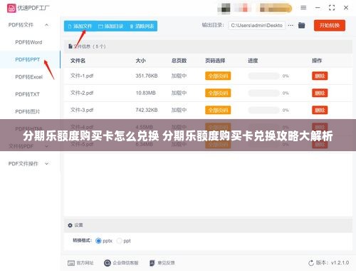Select PDF转Excel in the sidebar

28,77
